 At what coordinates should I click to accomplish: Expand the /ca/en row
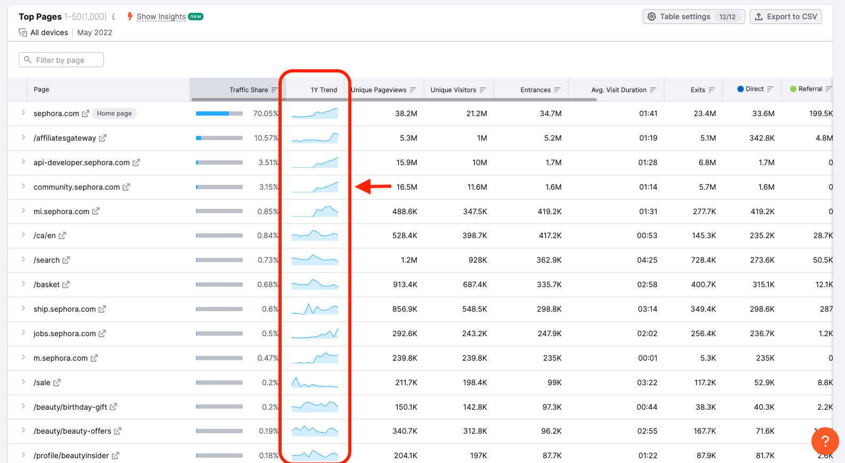pyautogui.click(x=23, y=235)
